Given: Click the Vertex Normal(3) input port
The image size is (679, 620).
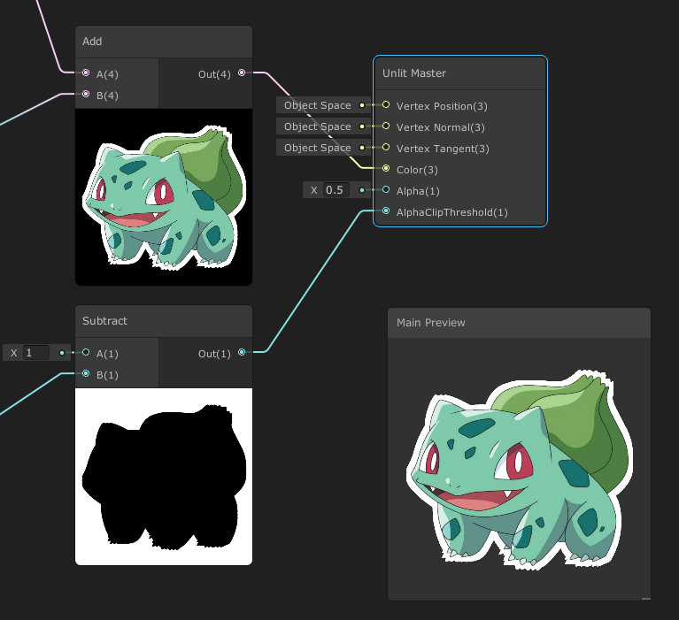Looking at the screenshot, I should pyautogui.click(x=386, y=126).
